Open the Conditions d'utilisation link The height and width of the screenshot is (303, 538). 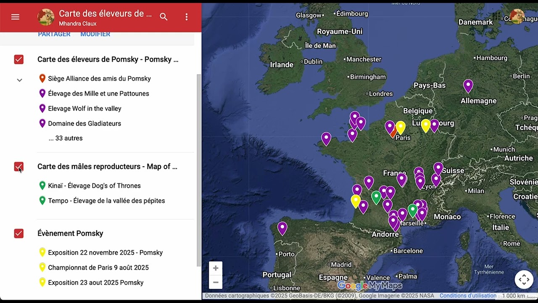coord(468,295)
